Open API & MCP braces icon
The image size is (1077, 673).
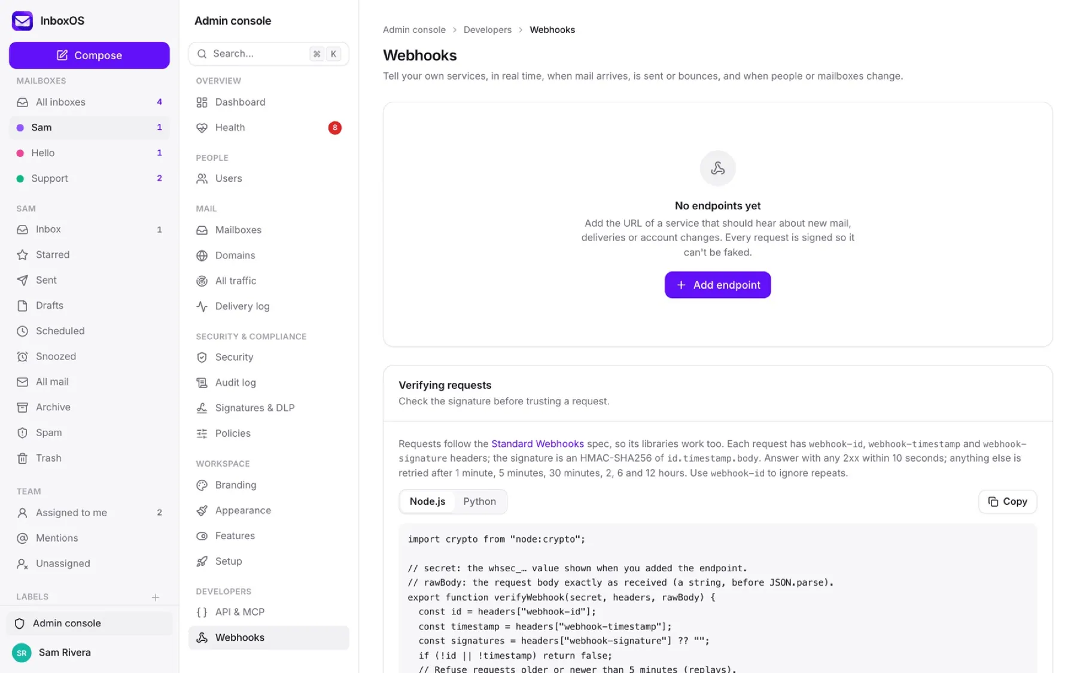(202, 612)
